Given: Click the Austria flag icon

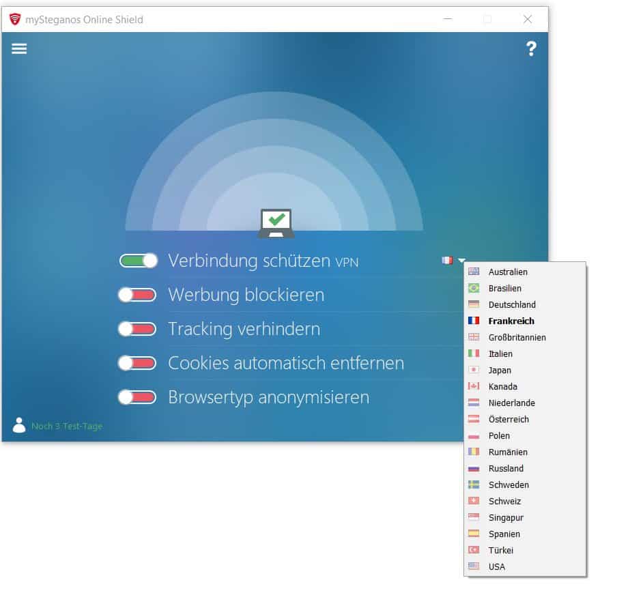Looking at the screenshot, I should click(474, 419).
